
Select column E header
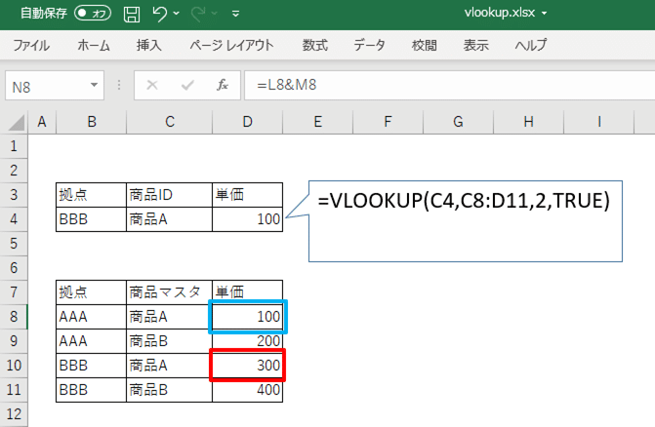[x=318, y=122]
